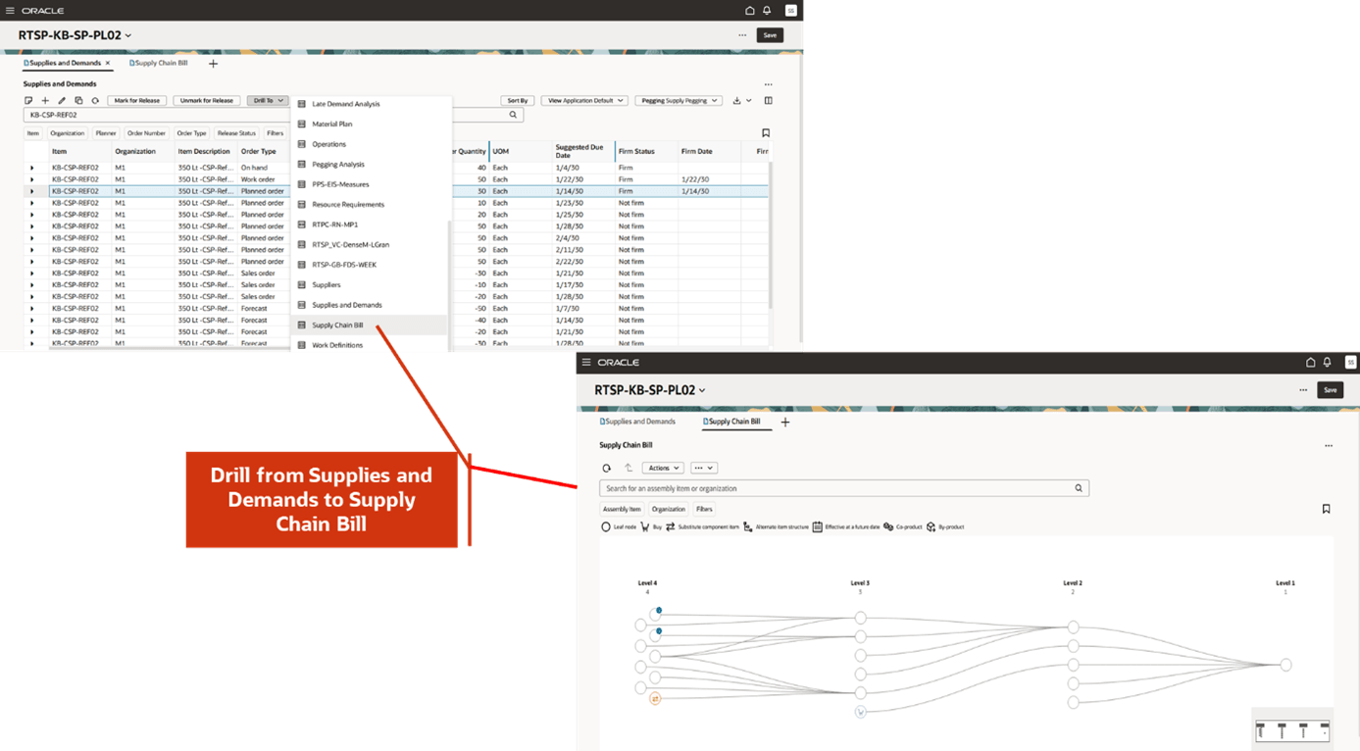1360x751 pixels.
Task: Open the ellipsis dropdown next to Actions
Action: click(x=704, y=468)
